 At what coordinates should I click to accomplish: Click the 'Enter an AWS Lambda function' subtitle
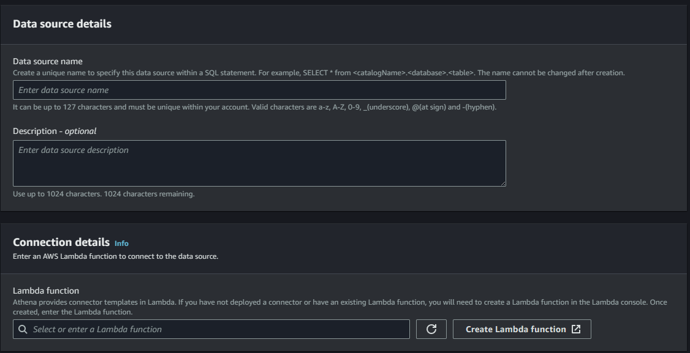click(x=115, y=256)
